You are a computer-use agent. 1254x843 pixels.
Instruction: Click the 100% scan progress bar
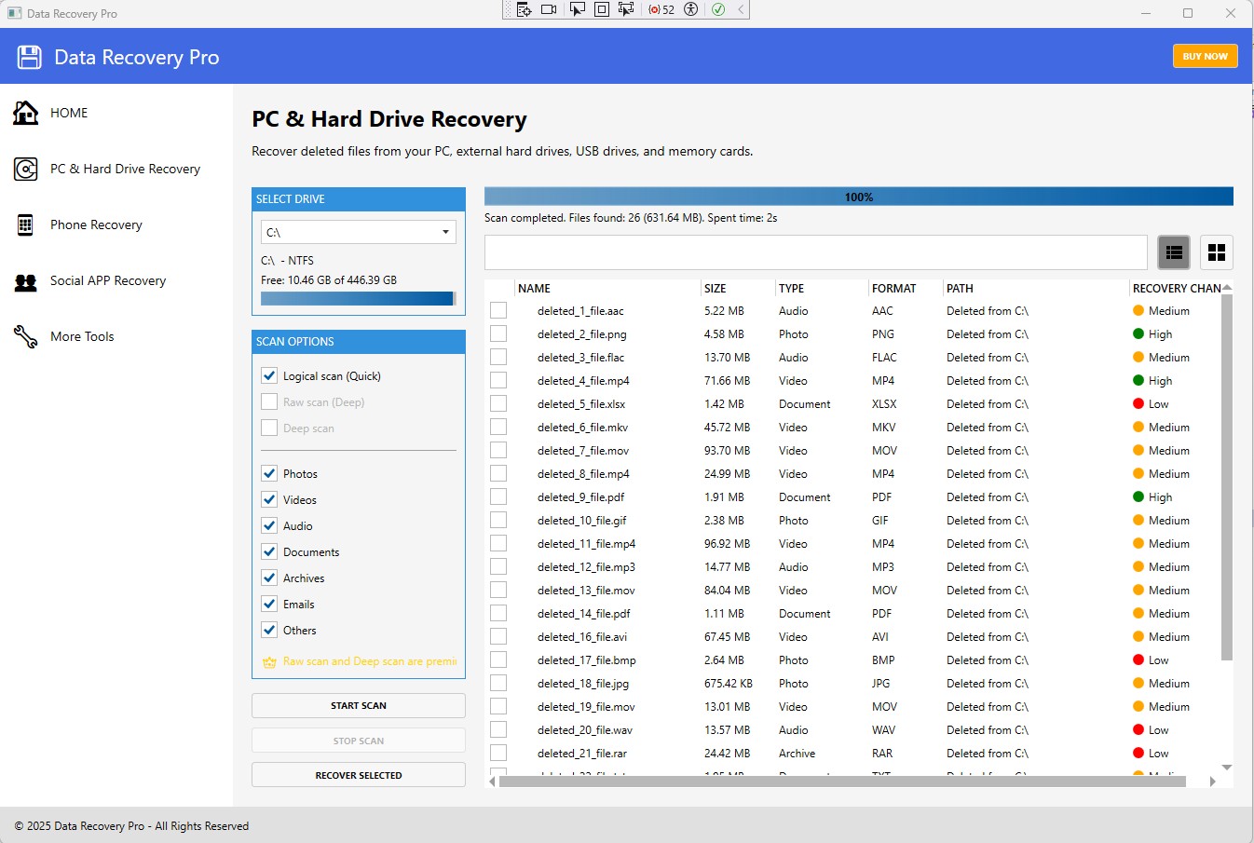(x=859, y=197)
